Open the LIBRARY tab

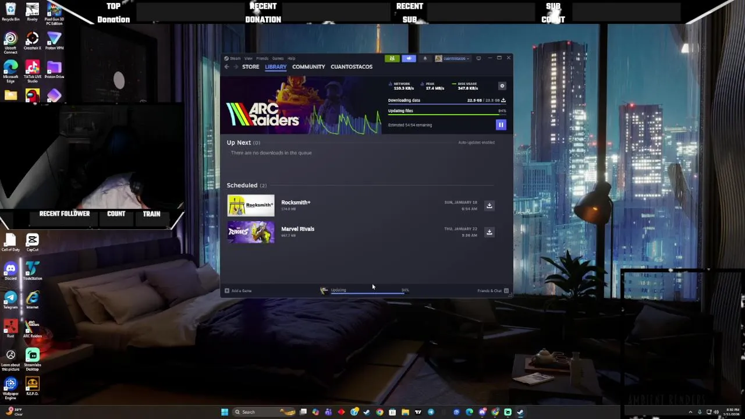(x=276, y=67)
